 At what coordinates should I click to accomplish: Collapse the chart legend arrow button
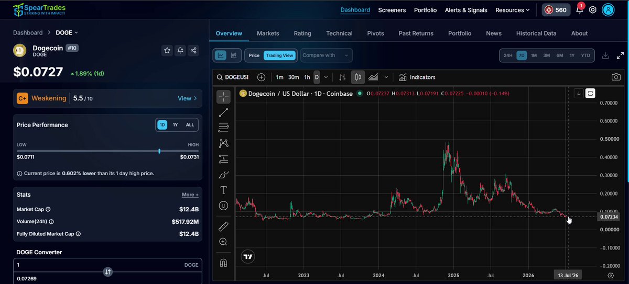click(x=579, y=94)
